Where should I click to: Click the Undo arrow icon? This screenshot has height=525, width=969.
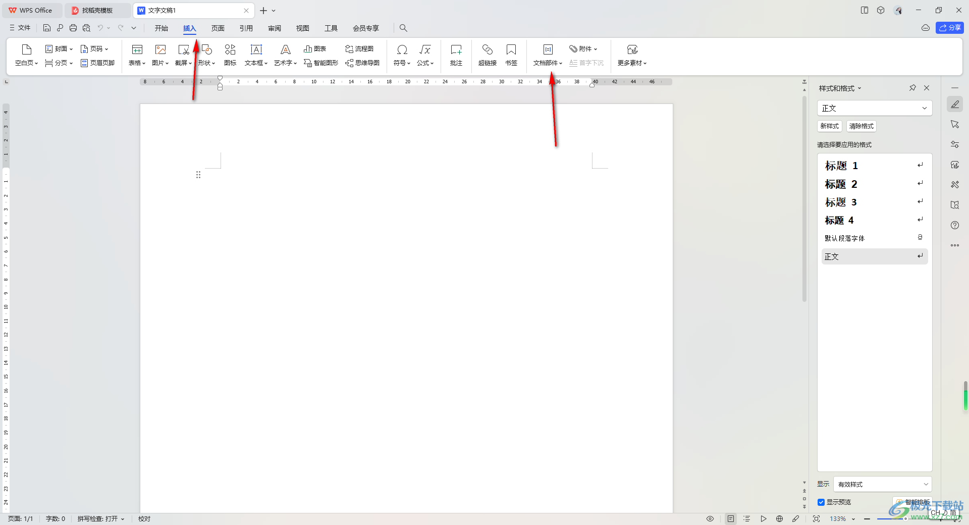[x=100, y=28]
